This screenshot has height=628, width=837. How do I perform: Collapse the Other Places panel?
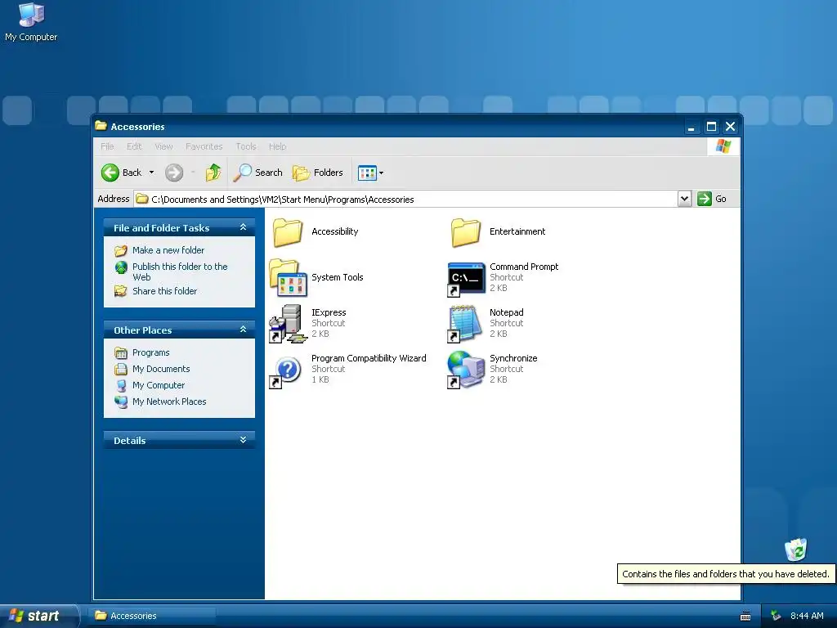pyautogui.click(x=243, y=330)
